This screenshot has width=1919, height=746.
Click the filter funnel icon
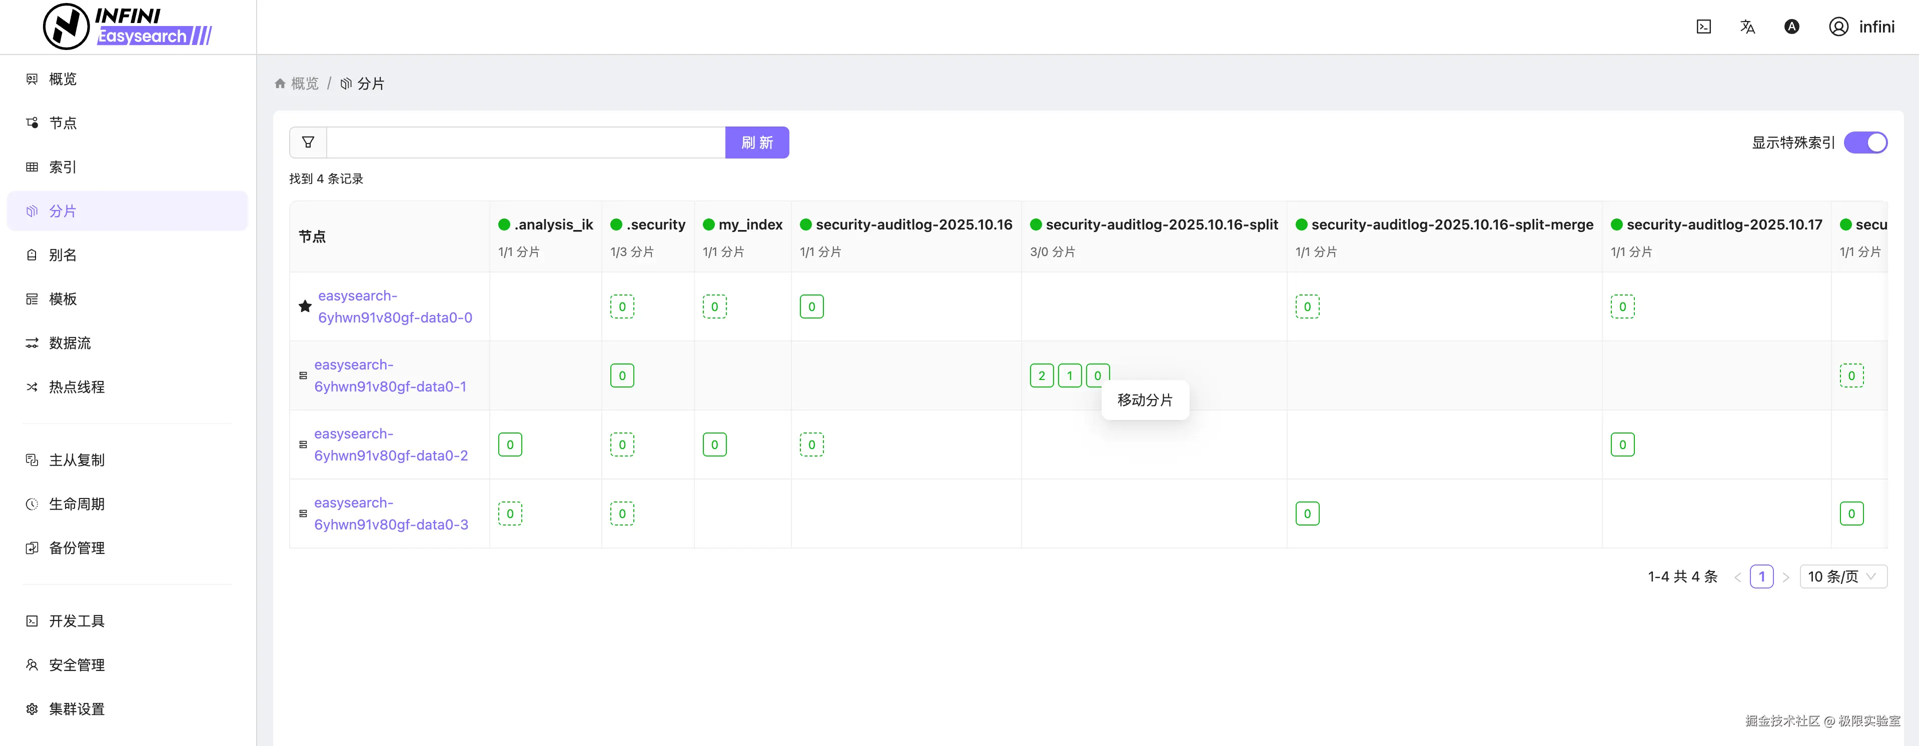pos(308,142)
